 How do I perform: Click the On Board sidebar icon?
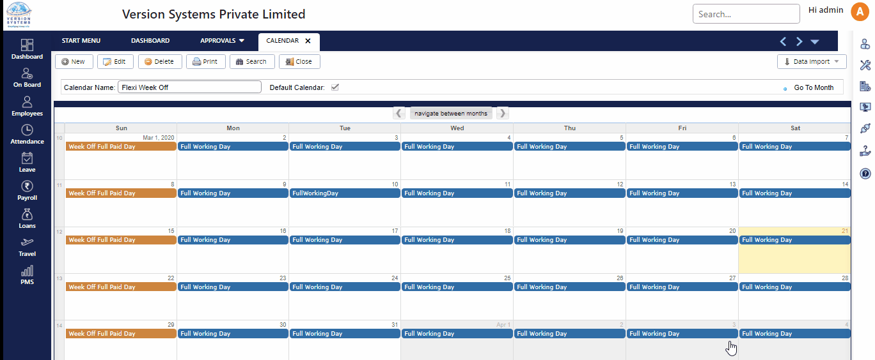coord(27,74)
